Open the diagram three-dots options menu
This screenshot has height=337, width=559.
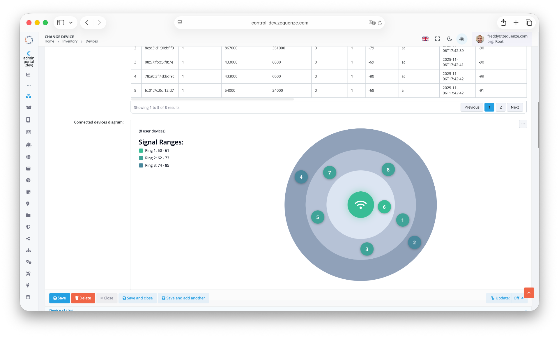click(523, 124)
